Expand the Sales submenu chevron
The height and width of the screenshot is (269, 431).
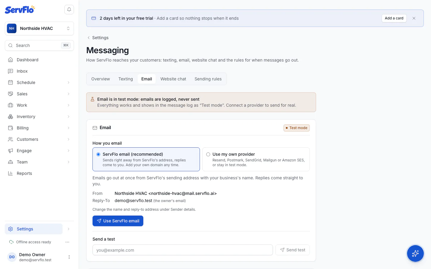(x=69, y=94)
